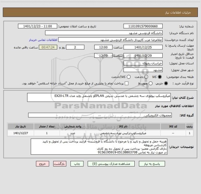Click the چاپ print button
Image resolution: width=201 pixels, height=194 pixels.
tap(77, 164)
